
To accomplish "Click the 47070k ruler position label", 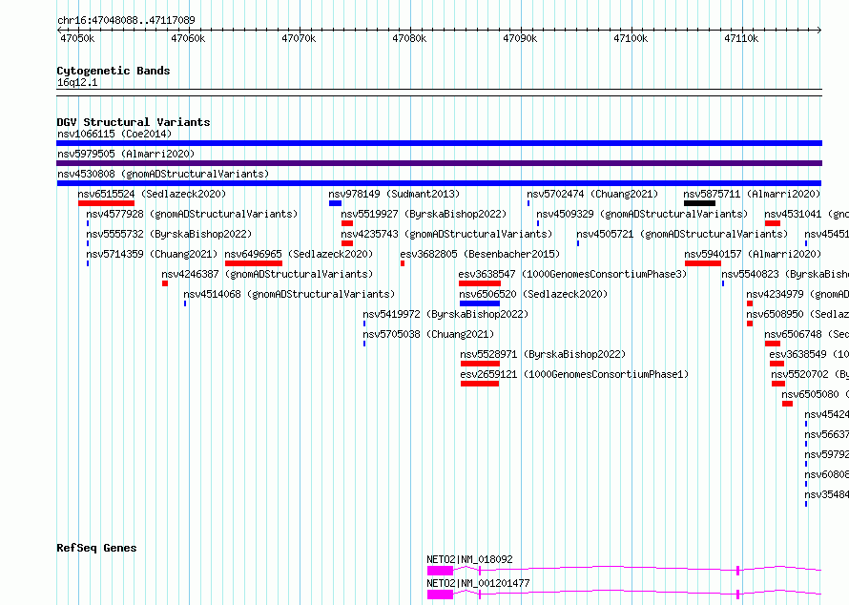I will [x=299, y=38].
